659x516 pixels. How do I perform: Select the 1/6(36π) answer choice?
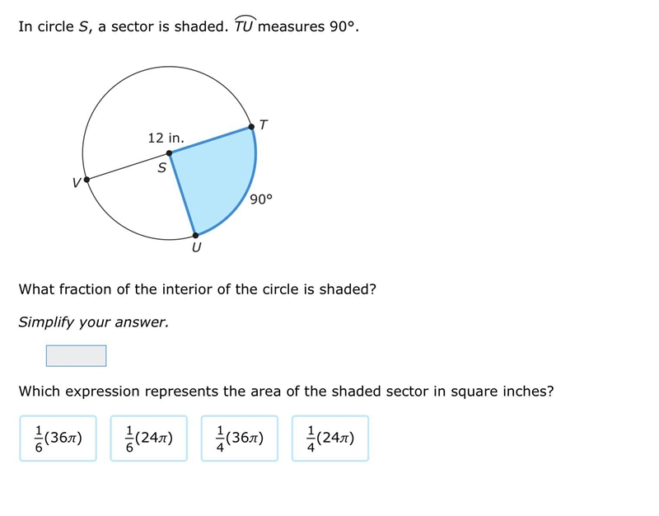pos(58,439)
